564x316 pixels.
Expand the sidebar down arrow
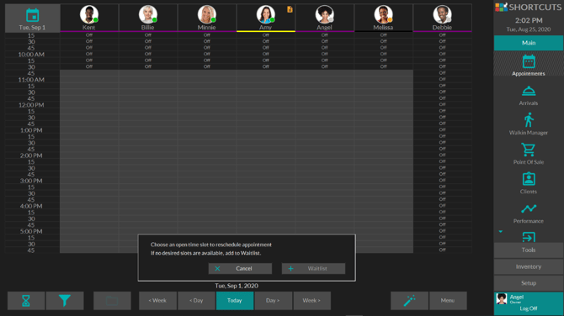500,232
